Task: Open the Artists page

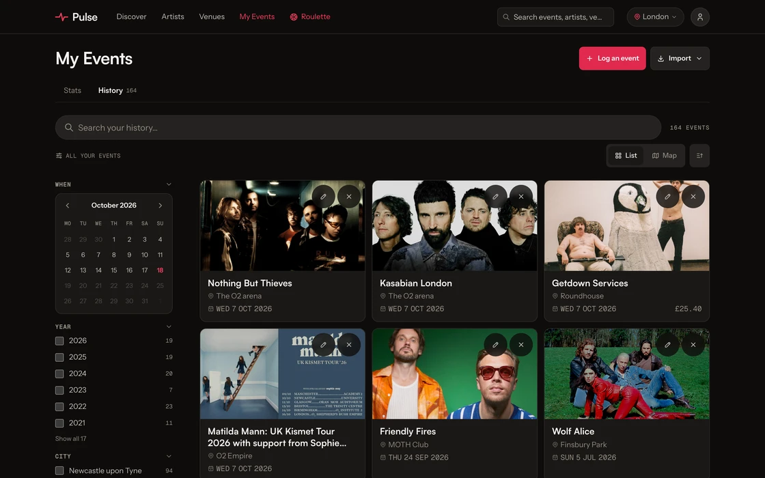Action: (173, 16)
